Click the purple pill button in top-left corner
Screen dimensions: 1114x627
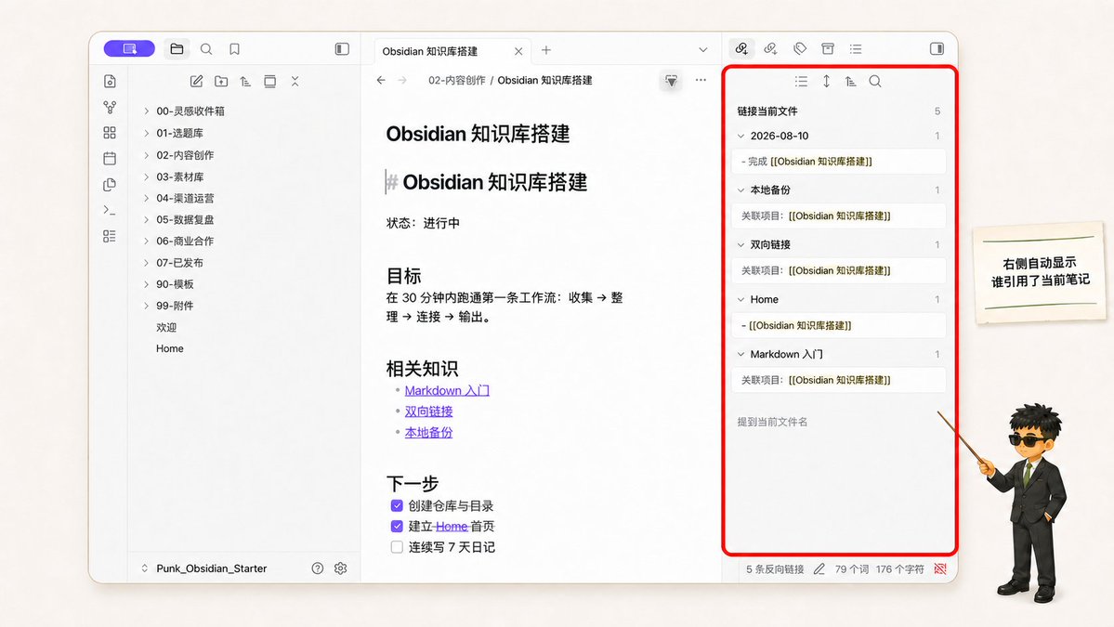point(129,48)
